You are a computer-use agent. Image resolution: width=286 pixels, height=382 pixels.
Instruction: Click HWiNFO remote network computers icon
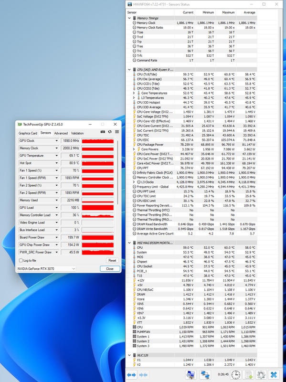click(205, 375)
